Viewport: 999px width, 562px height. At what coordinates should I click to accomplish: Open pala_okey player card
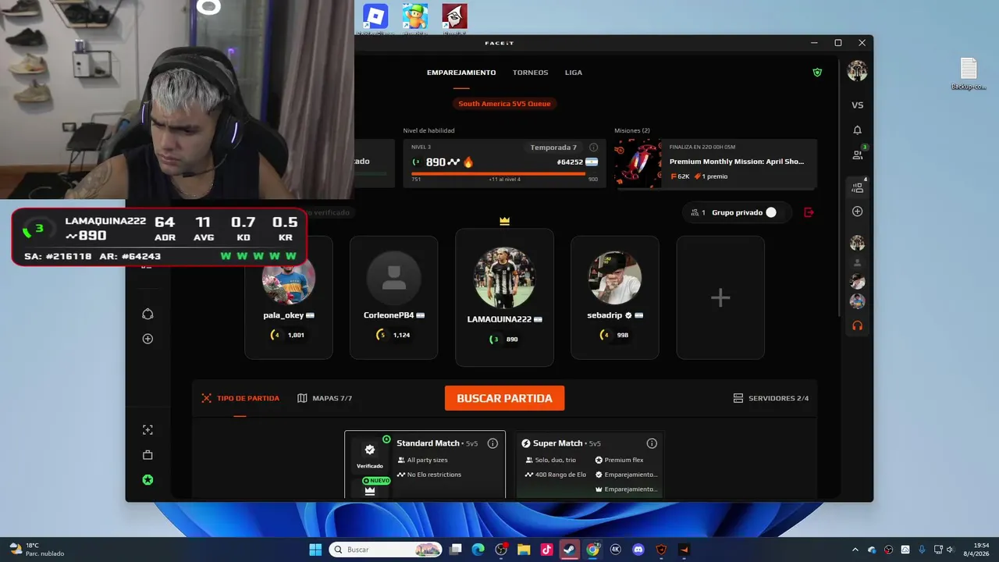click(288, 297)
